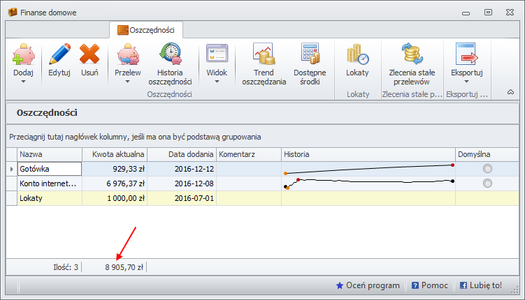The height and width of the screenshot is (300, 525).
Task: Click the Lubię to! Facebook link
Action: coord(481,285)
